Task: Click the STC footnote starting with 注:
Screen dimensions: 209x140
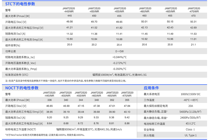Action: point(66,81)
